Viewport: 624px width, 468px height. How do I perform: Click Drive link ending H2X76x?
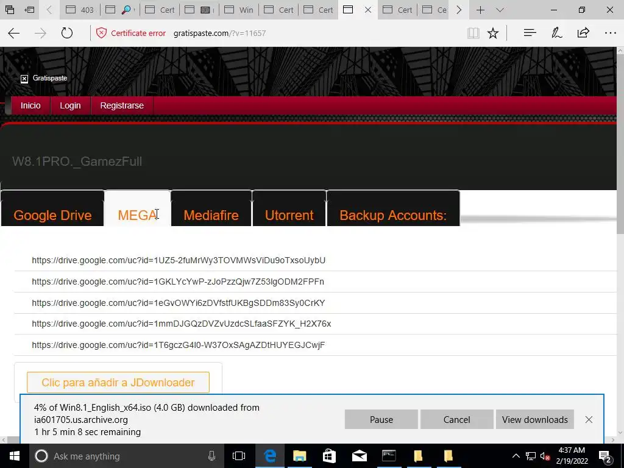click(x=182, y=324)
